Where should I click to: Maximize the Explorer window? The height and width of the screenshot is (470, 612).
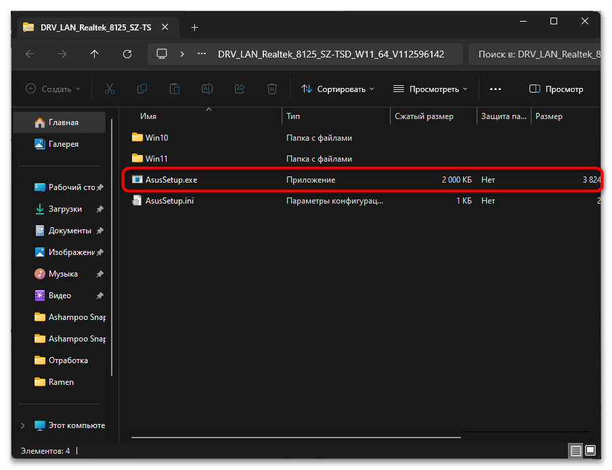(554, 21)
